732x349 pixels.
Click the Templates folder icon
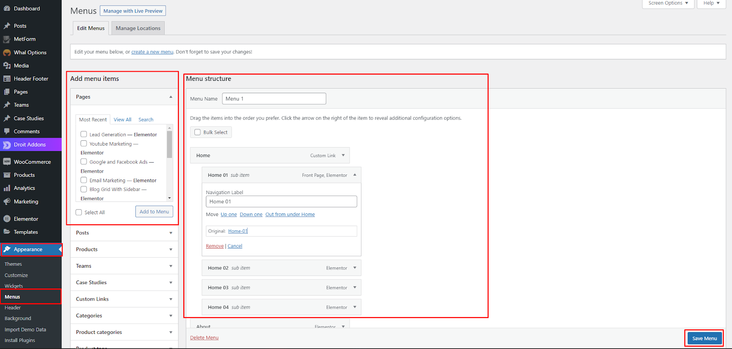[x=7, y=232]
